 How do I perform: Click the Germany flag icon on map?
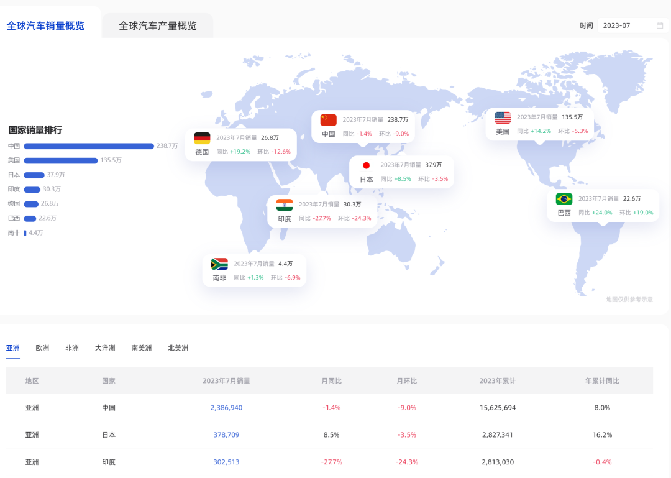[202, 138]
